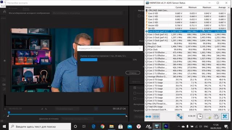Click the chip icon on CPU [#0] header row
232x130 pixels.
pos(146,10)
